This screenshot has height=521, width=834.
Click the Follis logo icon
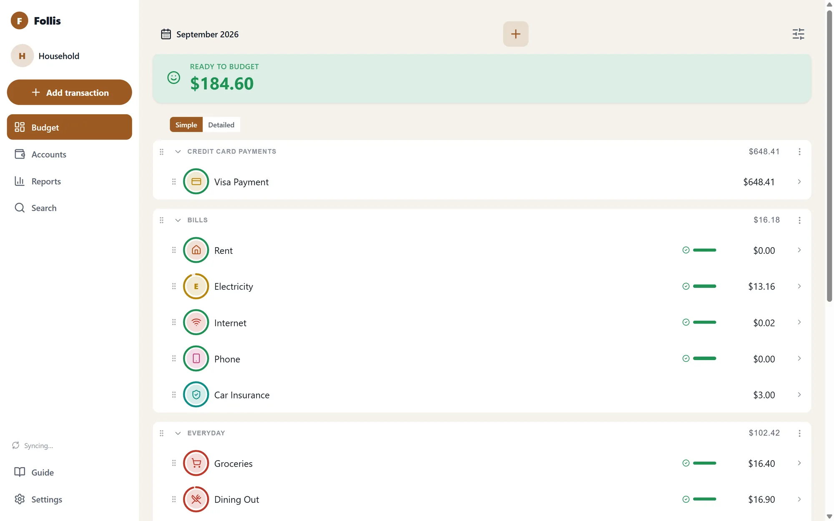pos(19,20)
